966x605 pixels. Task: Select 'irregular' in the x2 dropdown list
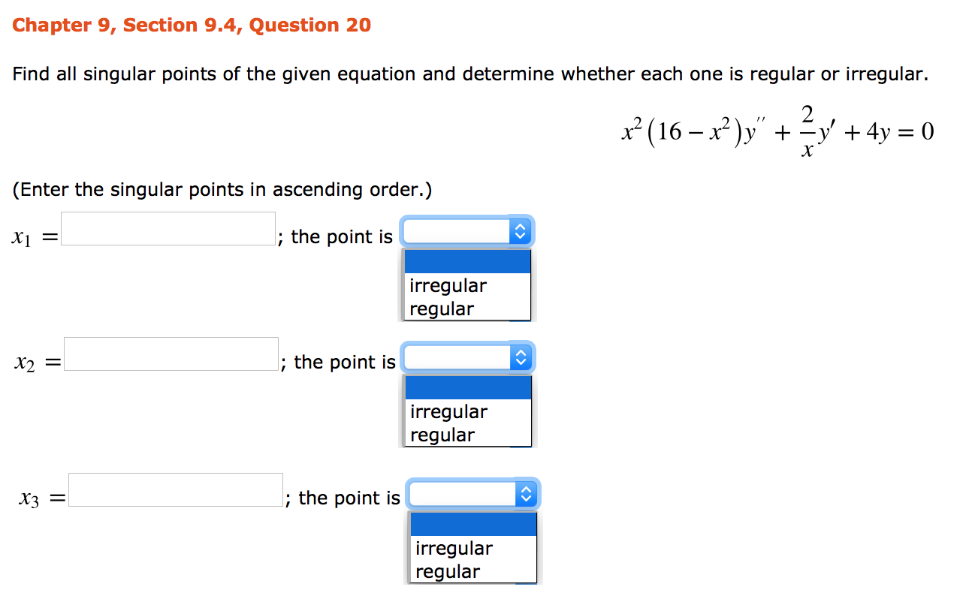click(448, 411)
